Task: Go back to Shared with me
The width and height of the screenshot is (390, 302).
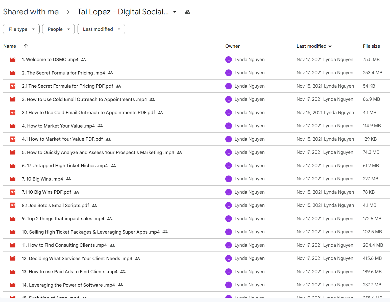Action: tap(31, 12)
